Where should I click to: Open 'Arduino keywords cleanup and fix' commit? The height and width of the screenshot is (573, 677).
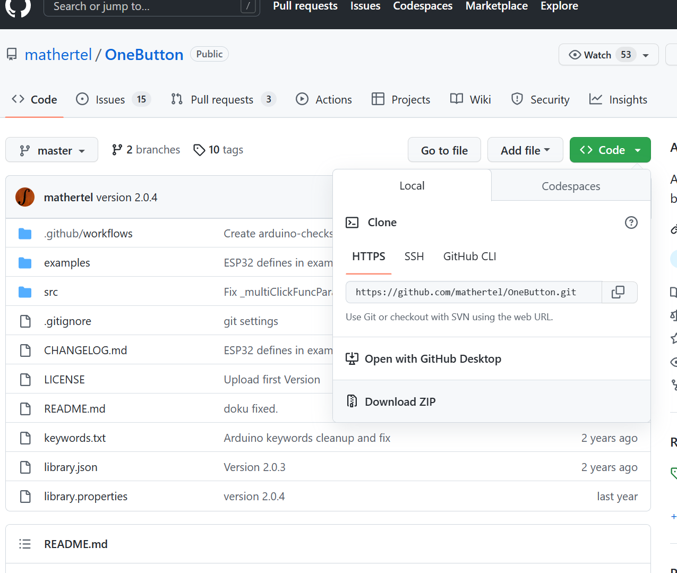click(x=307, y=438)
